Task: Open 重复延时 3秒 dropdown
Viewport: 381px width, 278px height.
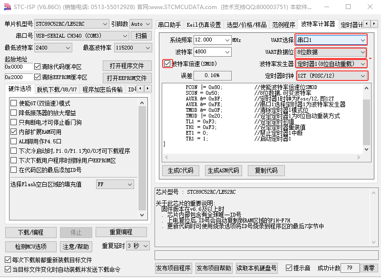Action: click(137, 246)
